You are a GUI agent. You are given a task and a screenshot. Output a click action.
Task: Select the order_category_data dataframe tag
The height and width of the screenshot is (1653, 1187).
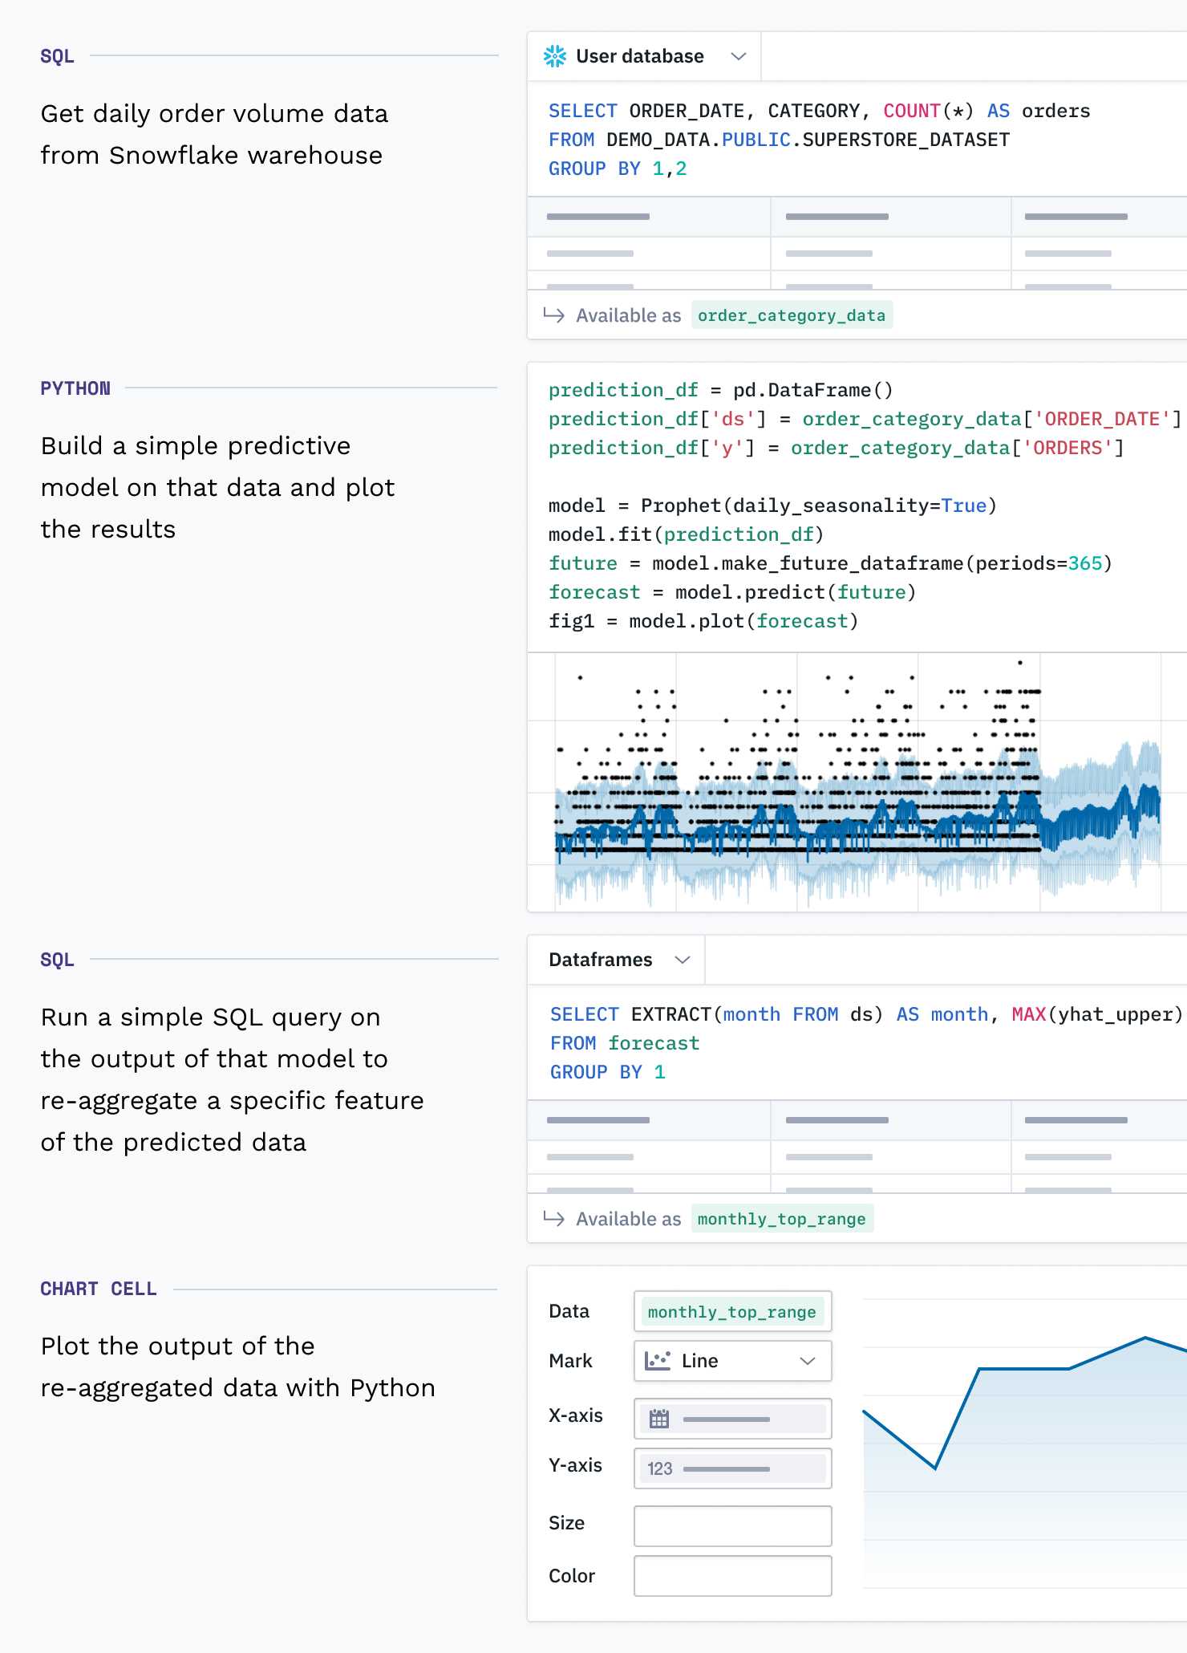(792, 315)
